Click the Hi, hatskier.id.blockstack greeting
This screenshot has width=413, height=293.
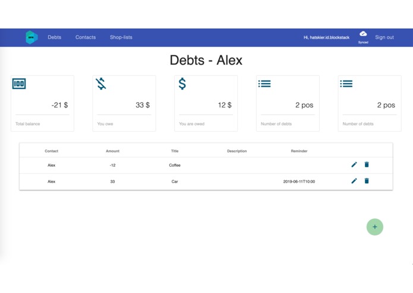click(327, 37)
